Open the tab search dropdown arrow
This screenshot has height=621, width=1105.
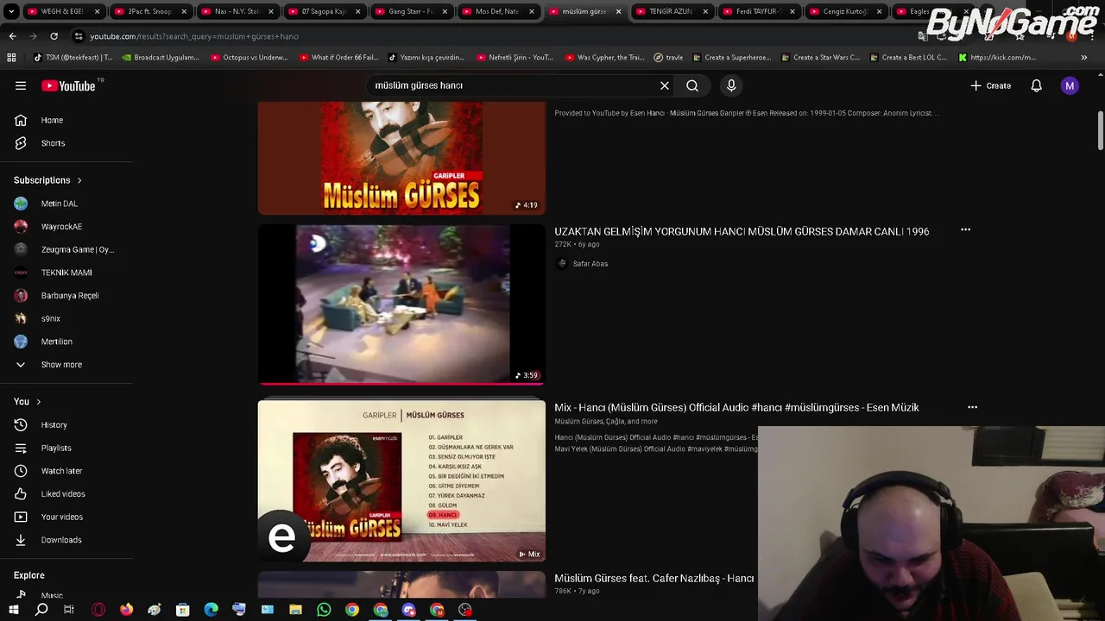click(x=10, y=11)
